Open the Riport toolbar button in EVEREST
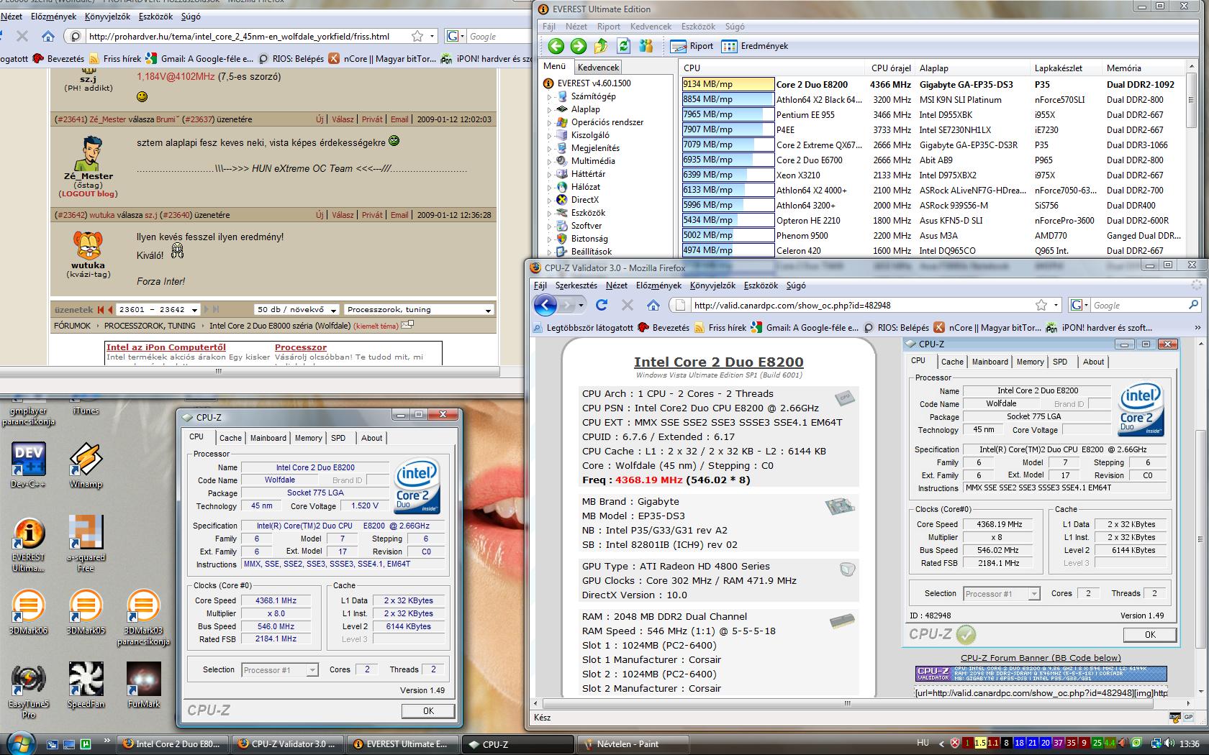Image resolution: width=1209 pixels, height=755 pixels. (x=692, y=46)
